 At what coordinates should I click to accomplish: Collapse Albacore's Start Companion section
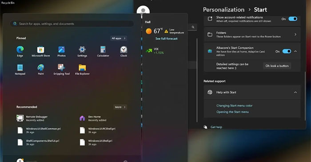[x=295, y=51]
